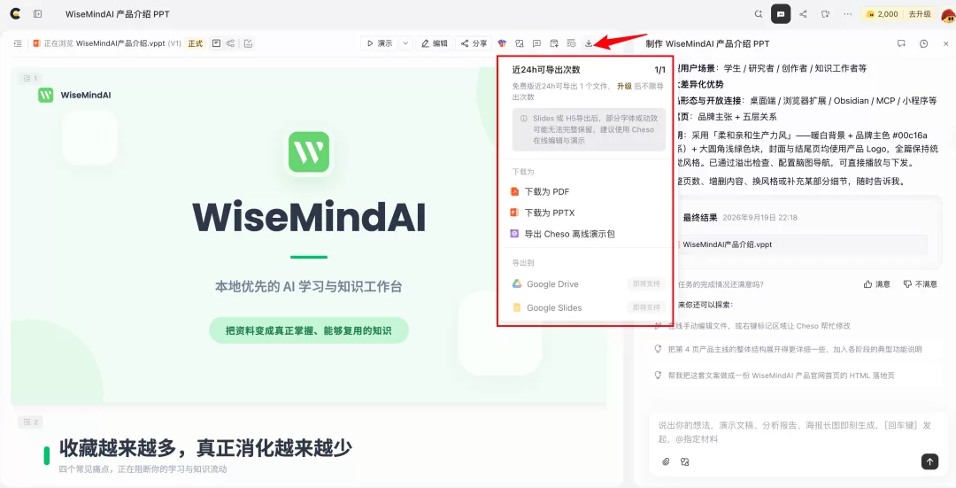This screenshot has height=488, width=956.
Task: Click slide 2 title 收藏越来越多 heading
Action: point(205,448)
